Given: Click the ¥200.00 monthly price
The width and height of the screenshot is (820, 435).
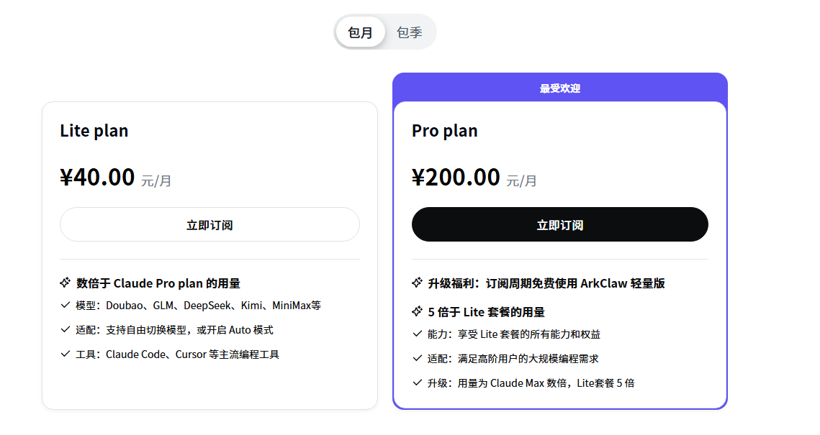Looking at the screenshot, I should 456,177.
